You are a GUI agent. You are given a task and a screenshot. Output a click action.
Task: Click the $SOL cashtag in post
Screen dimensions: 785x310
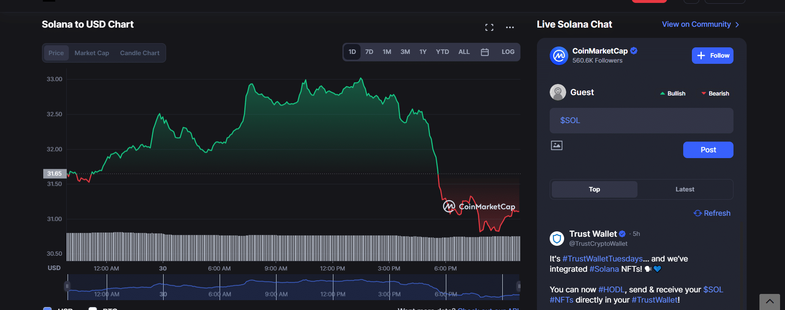click(713, 289)
